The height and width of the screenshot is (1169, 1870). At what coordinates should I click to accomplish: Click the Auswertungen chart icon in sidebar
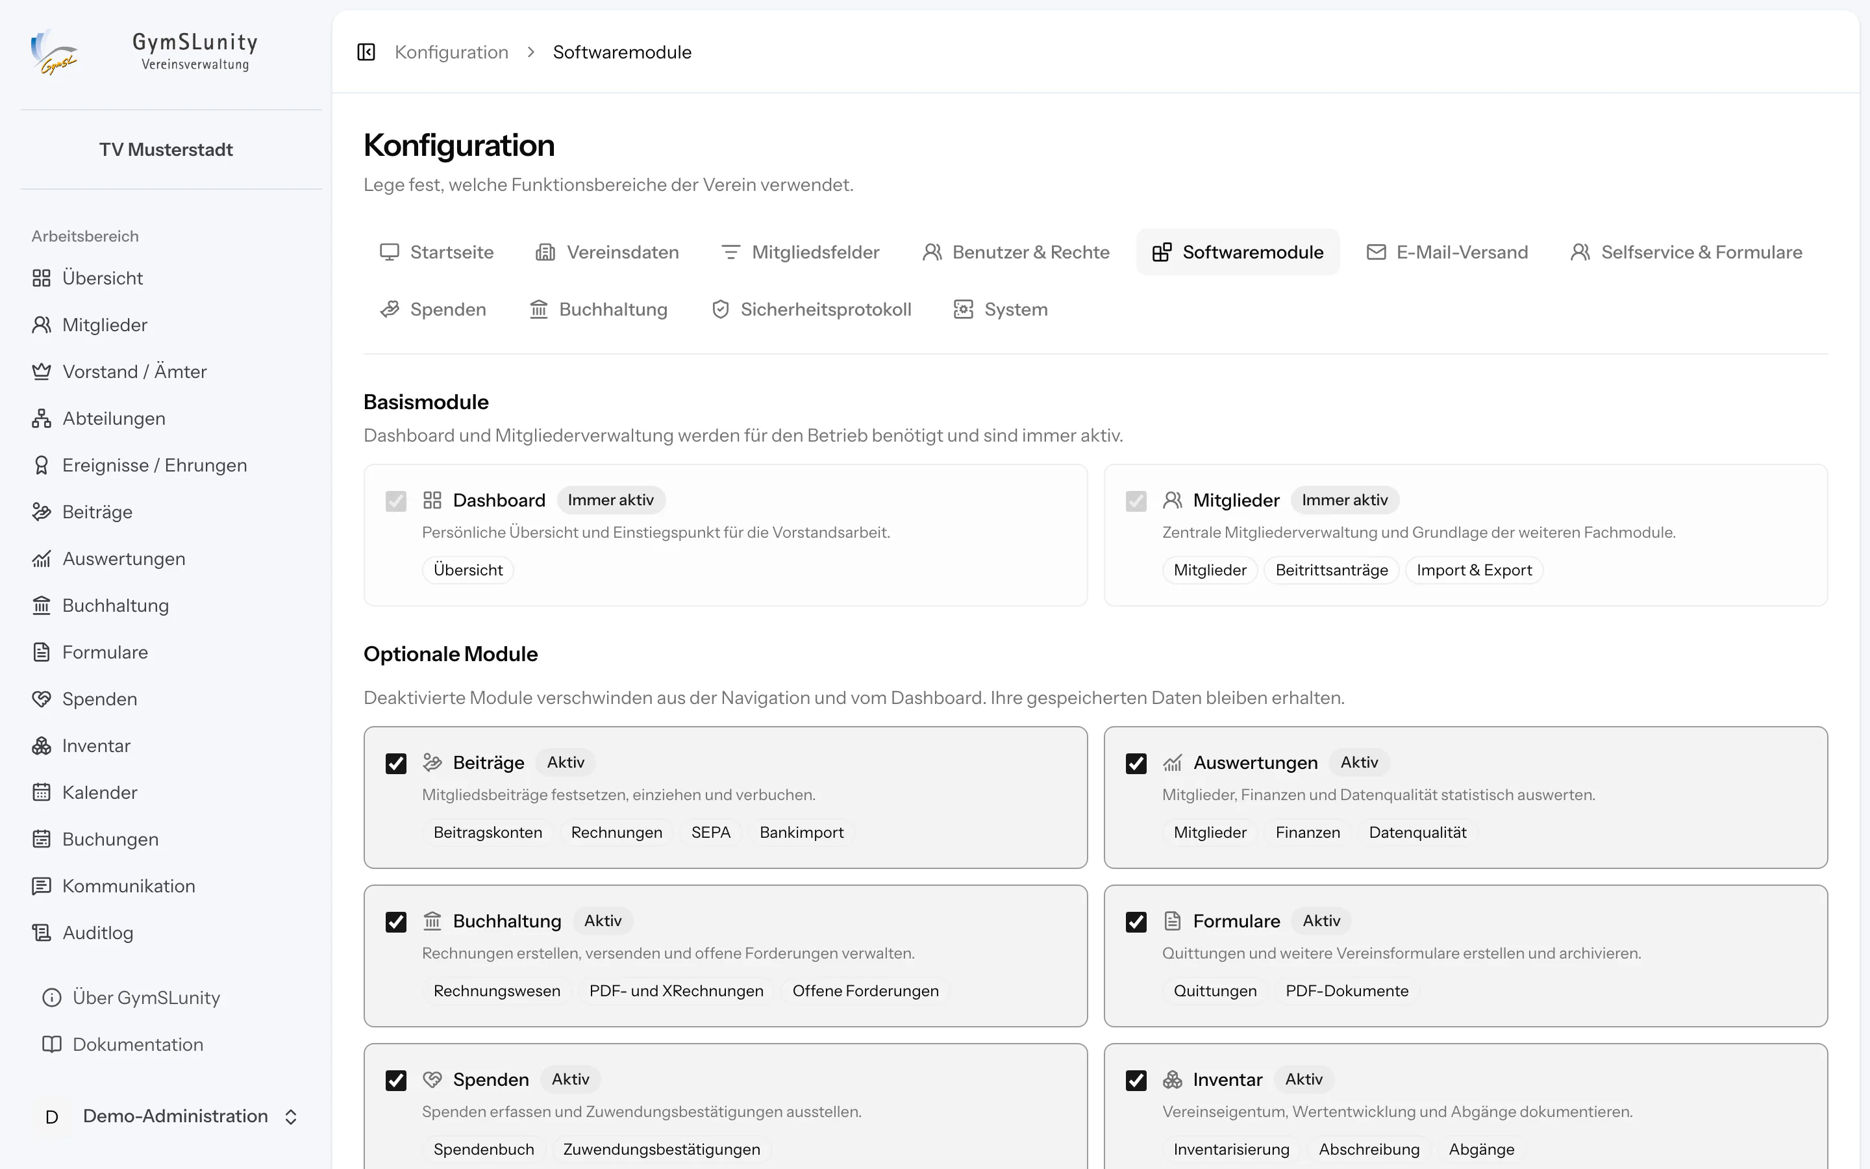point(42,559)
